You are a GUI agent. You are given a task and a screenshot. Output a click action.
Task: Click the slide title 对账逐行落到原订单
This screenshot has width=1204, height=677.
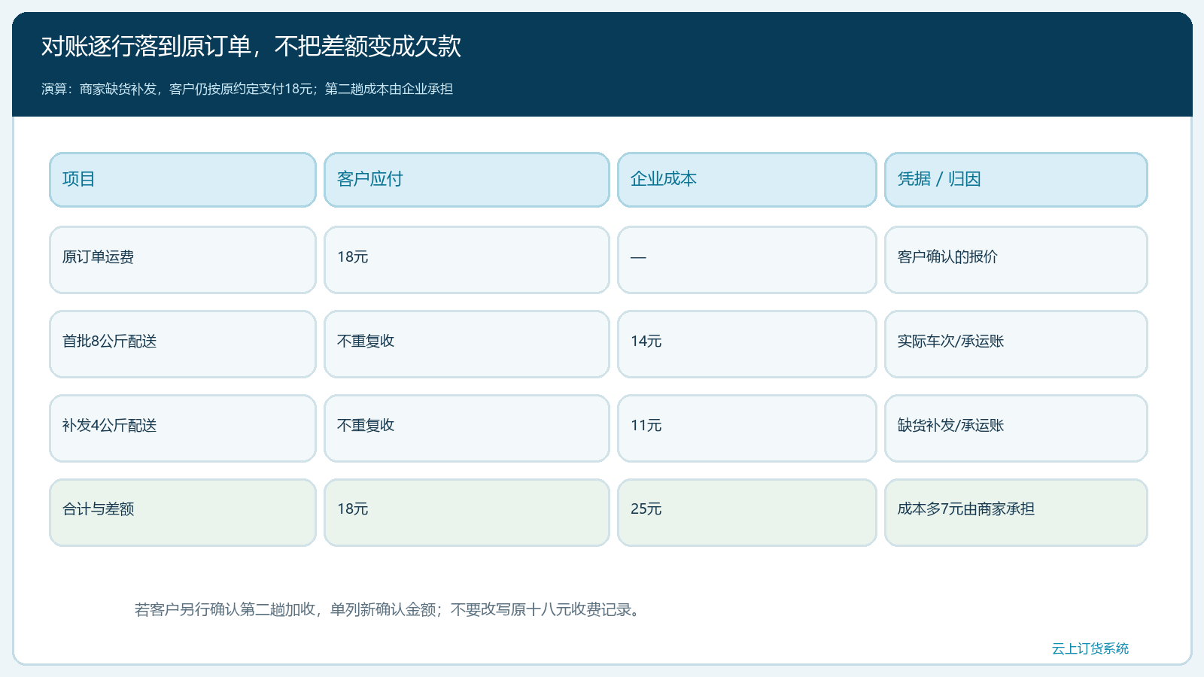click(251, 47)
